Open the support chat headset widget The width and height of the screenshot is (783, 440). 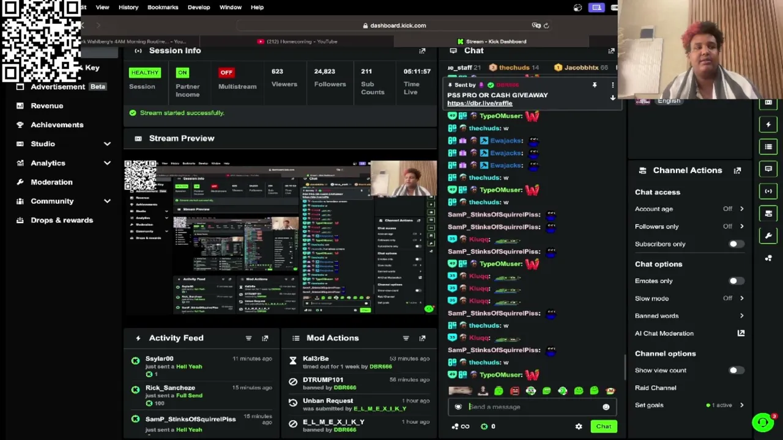(763, 422)
